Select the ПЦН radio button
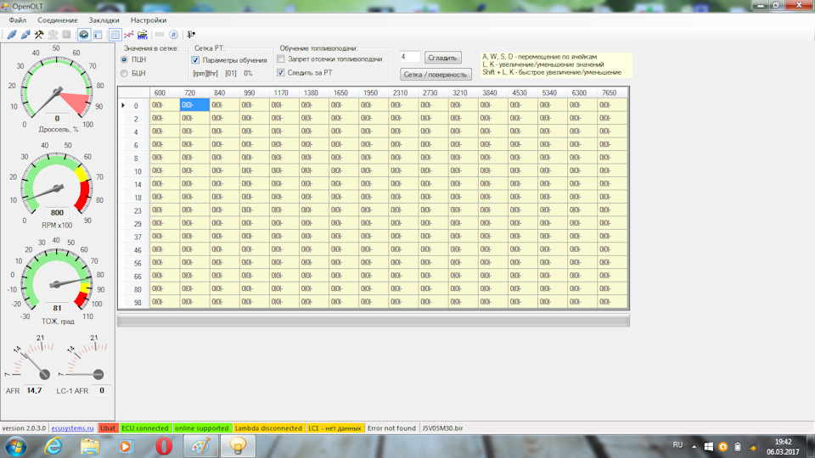This screenshot has width=815, height=458. click(x=124, y=59)
